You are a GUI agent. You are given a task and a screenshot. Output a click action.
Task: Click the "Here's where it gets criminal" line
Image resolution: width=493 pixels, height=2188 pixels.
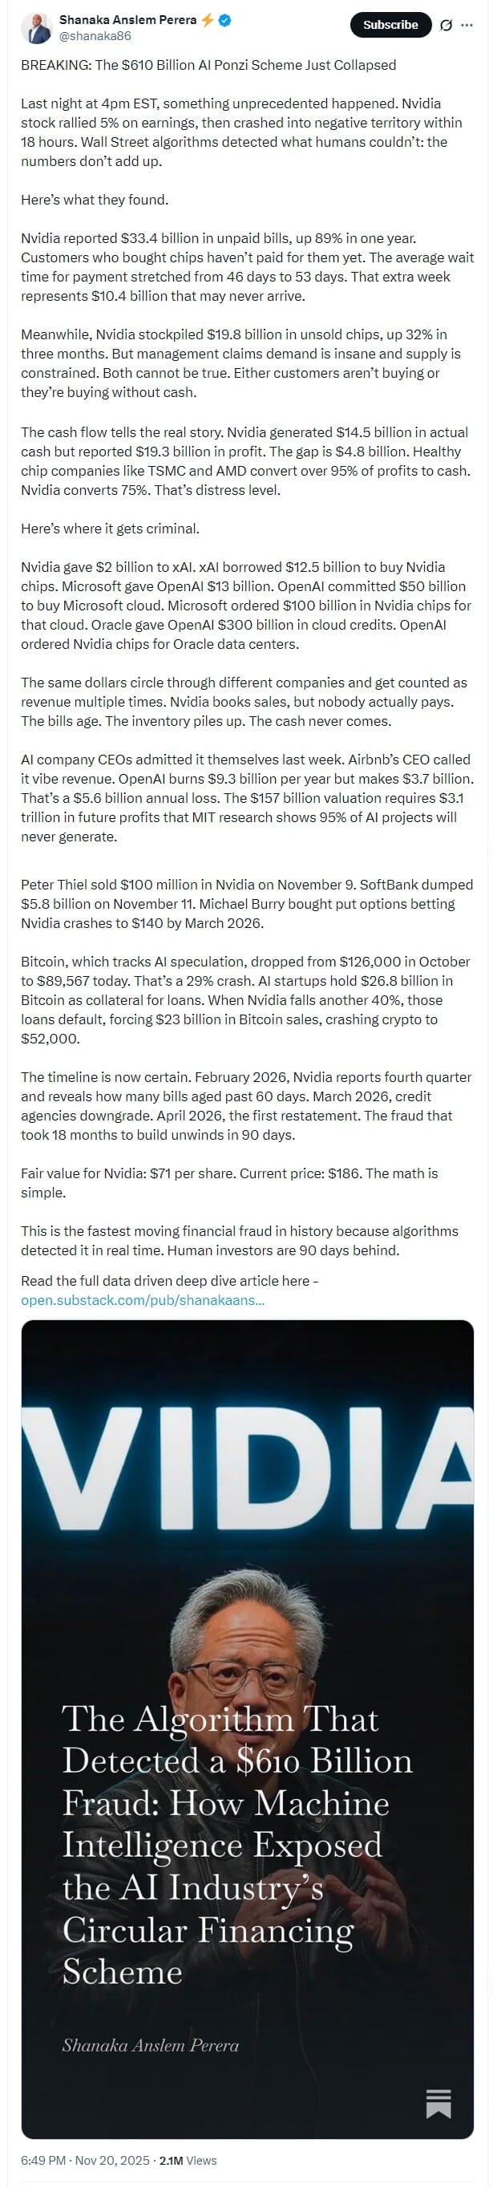111,529
